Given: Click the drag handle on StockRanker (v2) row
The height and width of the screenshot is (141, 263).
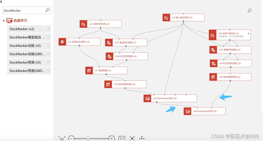Looking at the screenshot, I should coord(48,29).
